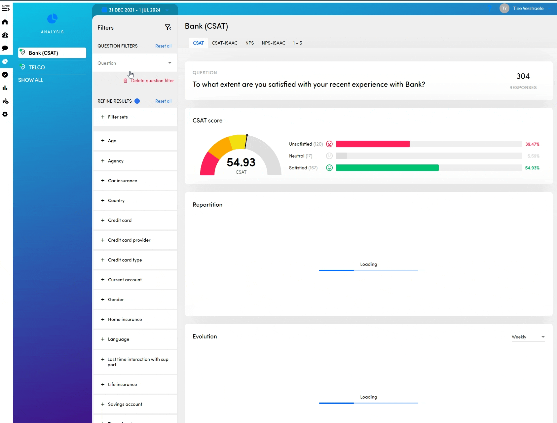Open the checkmark circle icon in sidebar
Screen dimensions: 557x423
click(x=5, y=75)
